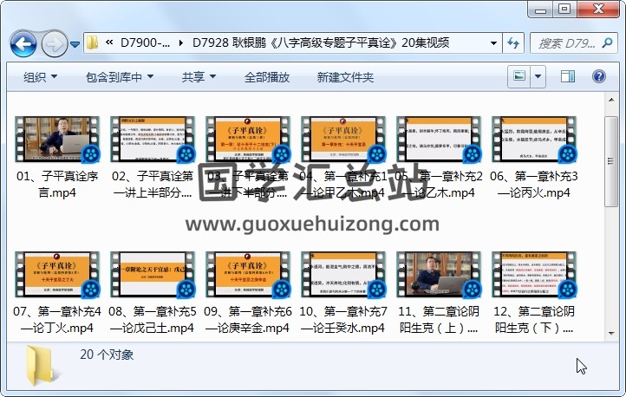Select the D7900-... breadcrumb segment
The image size is (626, 397).
click(x=145, y=42)
